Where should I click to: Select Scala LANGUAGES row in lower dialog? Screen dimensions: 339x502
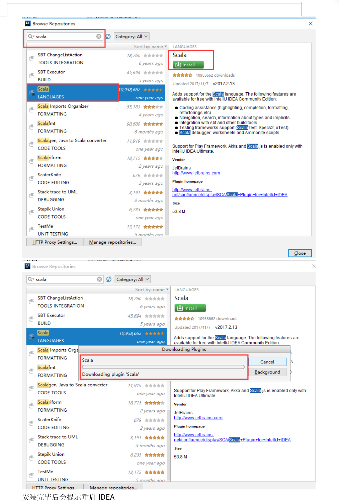[96, 336]
